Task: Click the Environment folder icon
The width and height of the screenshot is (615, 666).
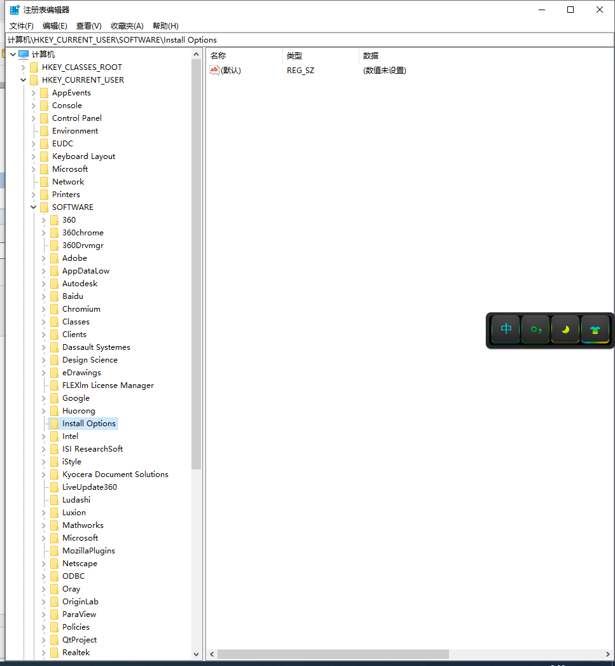Action: (44, 131)
